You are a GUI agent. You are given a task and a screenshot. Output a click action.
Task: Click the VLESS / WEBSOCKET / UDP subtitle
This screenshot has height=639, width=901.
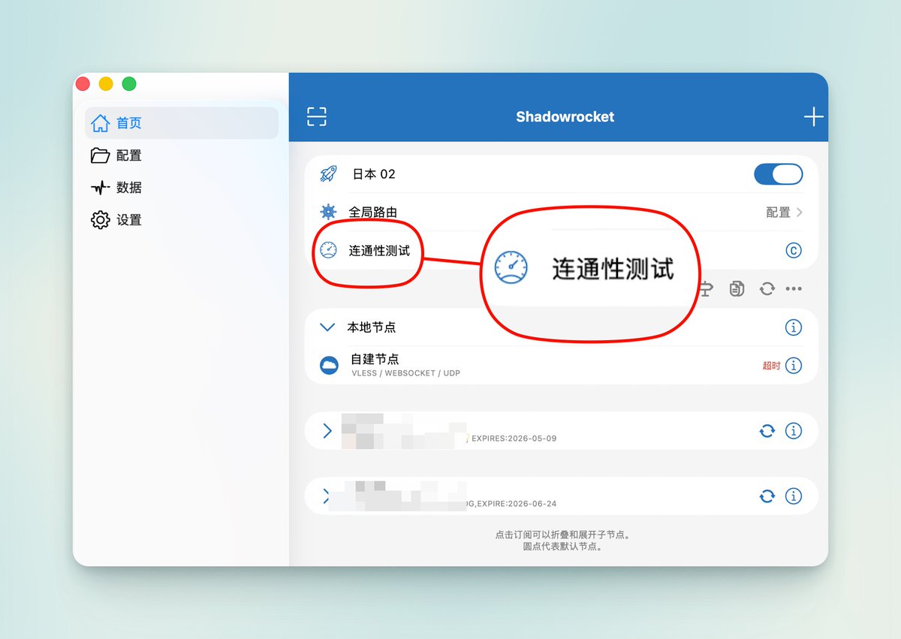point(405,373)
